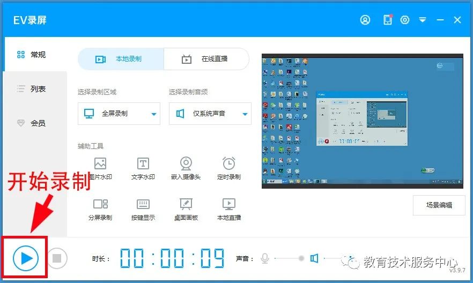Click the v3.9.7 version text
This screenshot has width=473, height=283.
[457, 270]
